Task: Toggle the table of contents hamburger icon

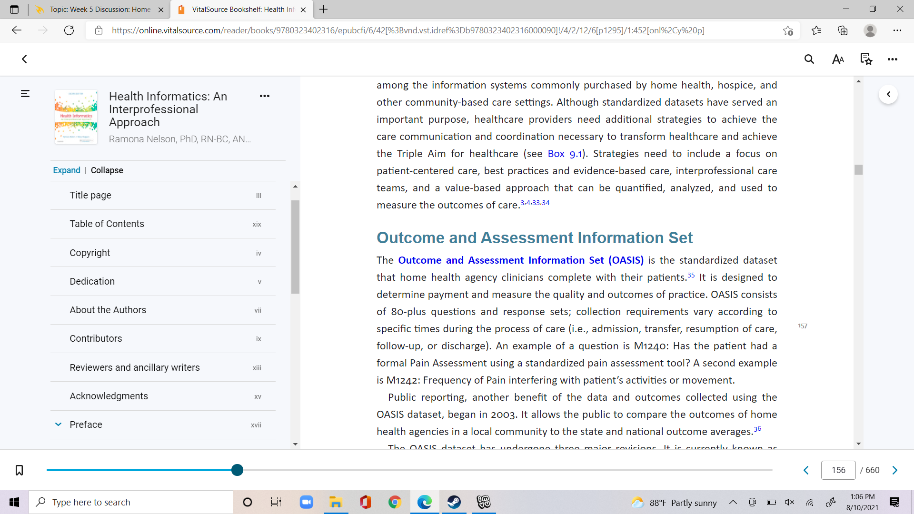Action: (25, 94)
